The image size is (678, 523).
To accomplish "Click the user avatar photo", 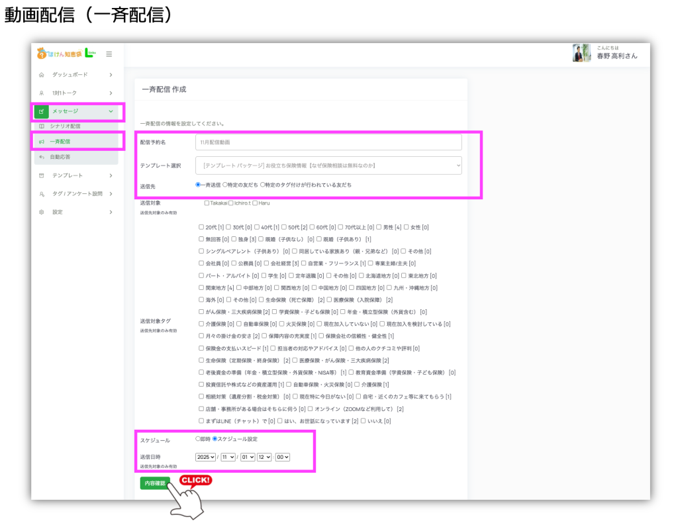I will tap(581, 53).
